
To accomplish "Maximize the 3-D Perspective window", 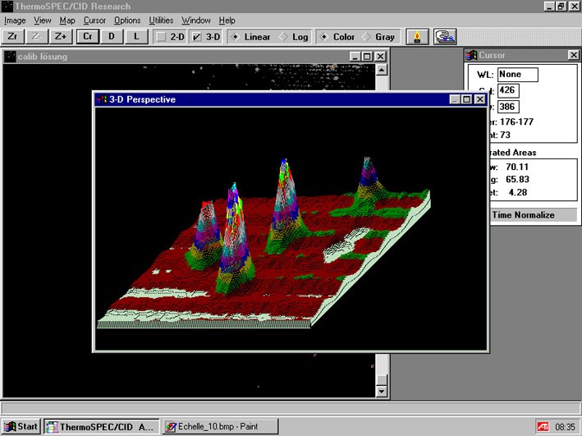I will point(467,99).
